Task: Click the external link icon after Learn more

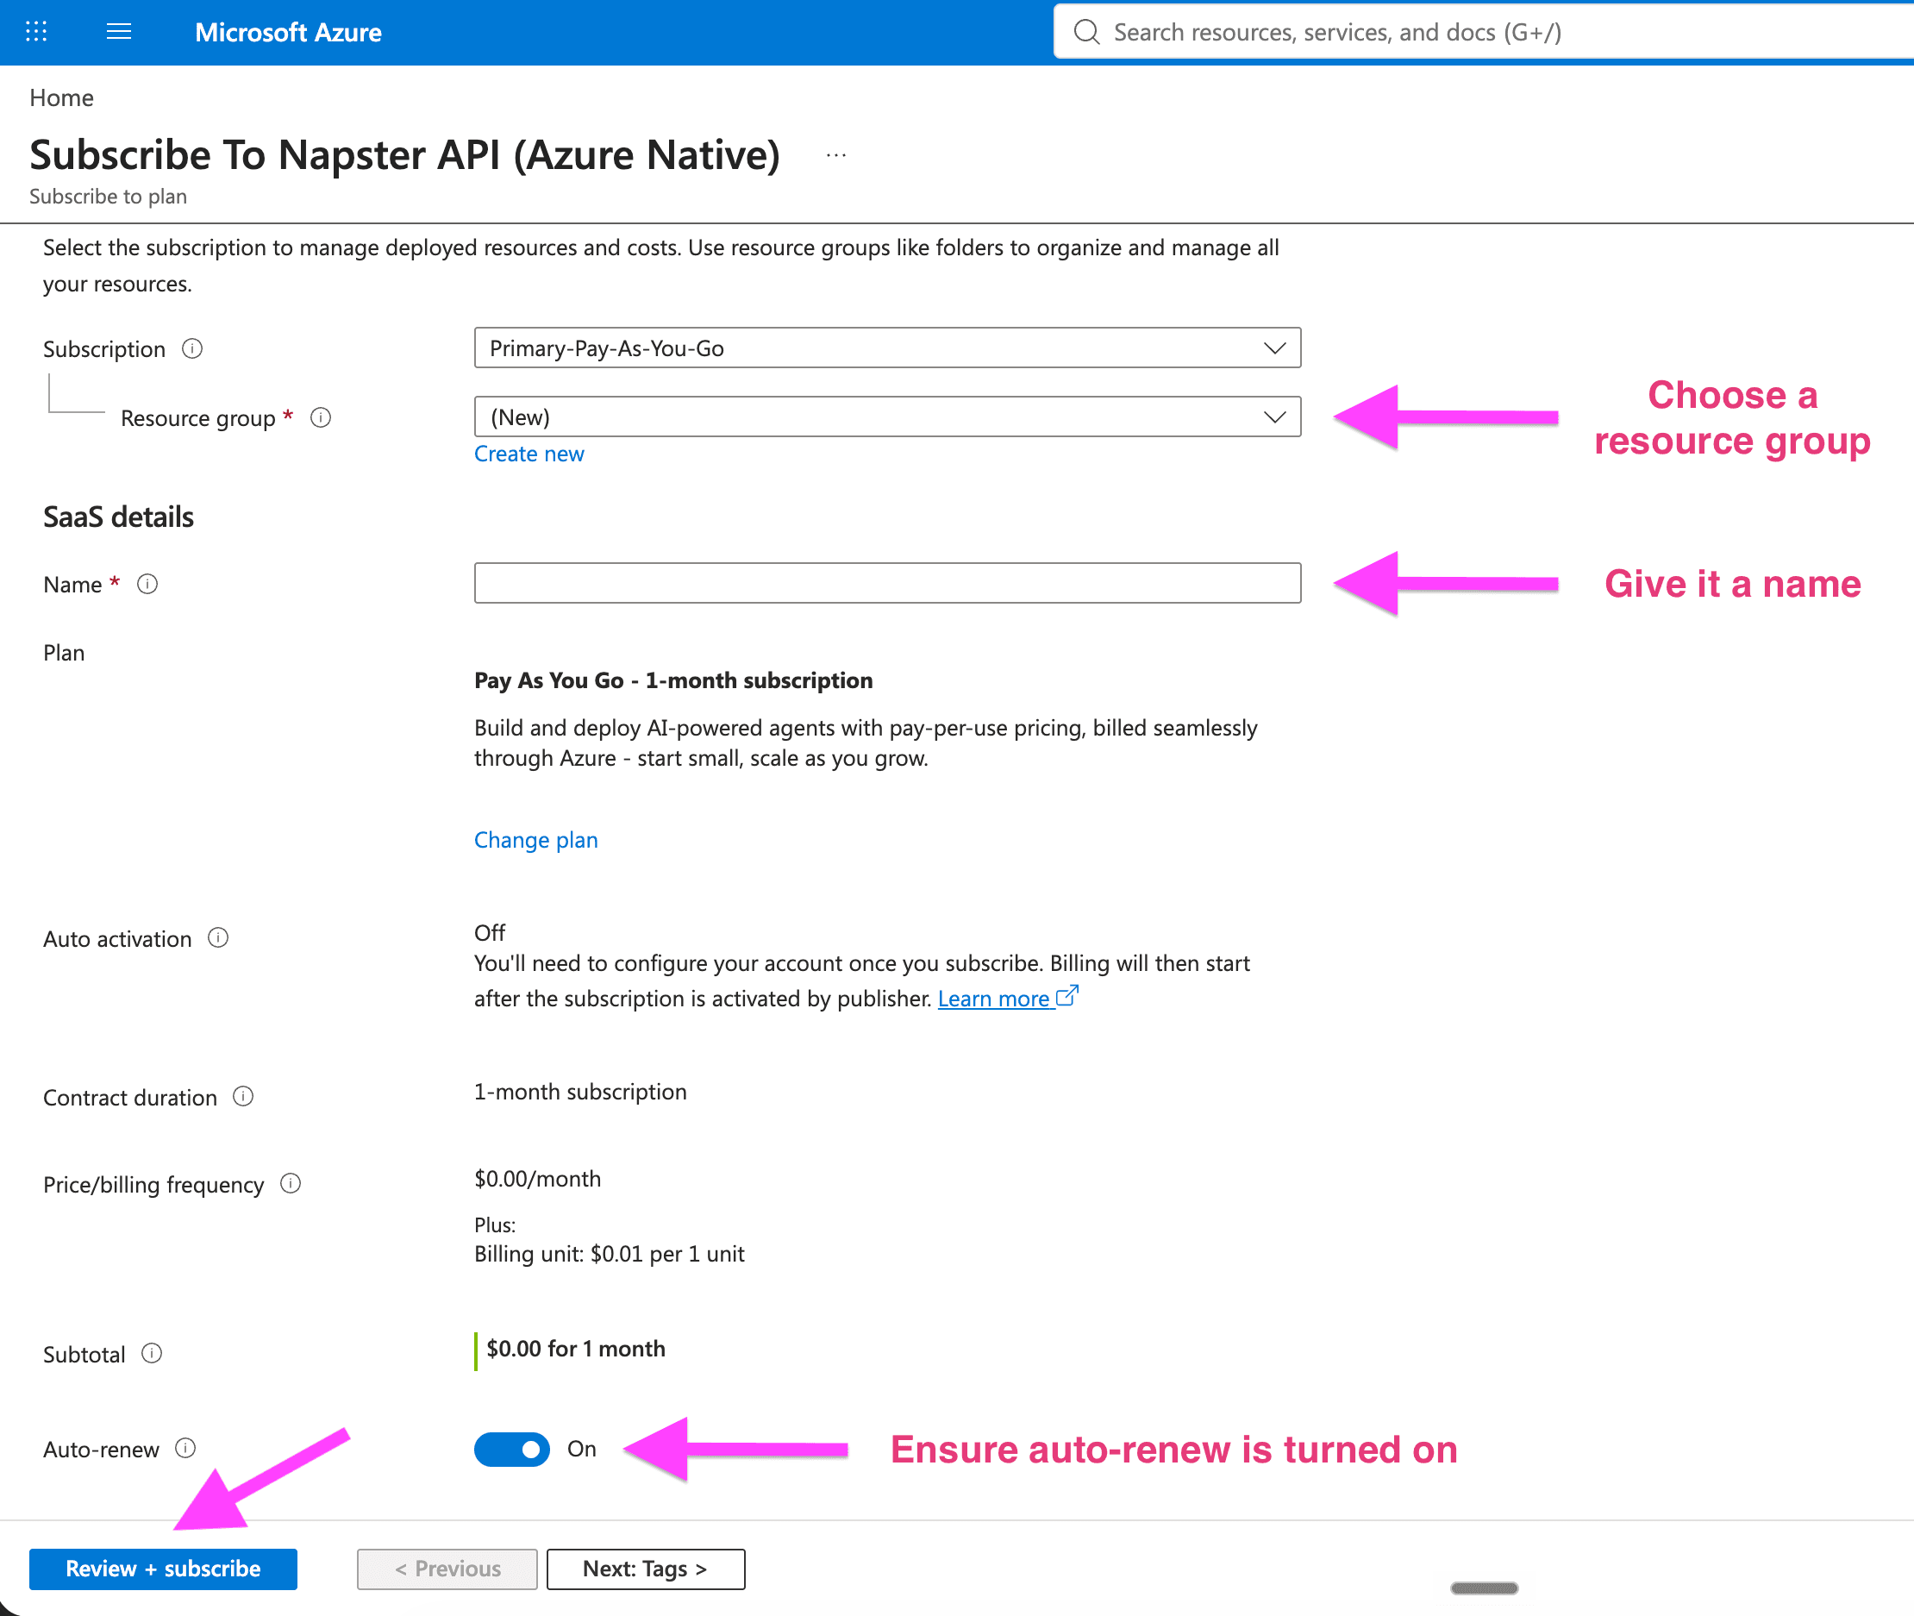Action: (x=1066, y=996)
